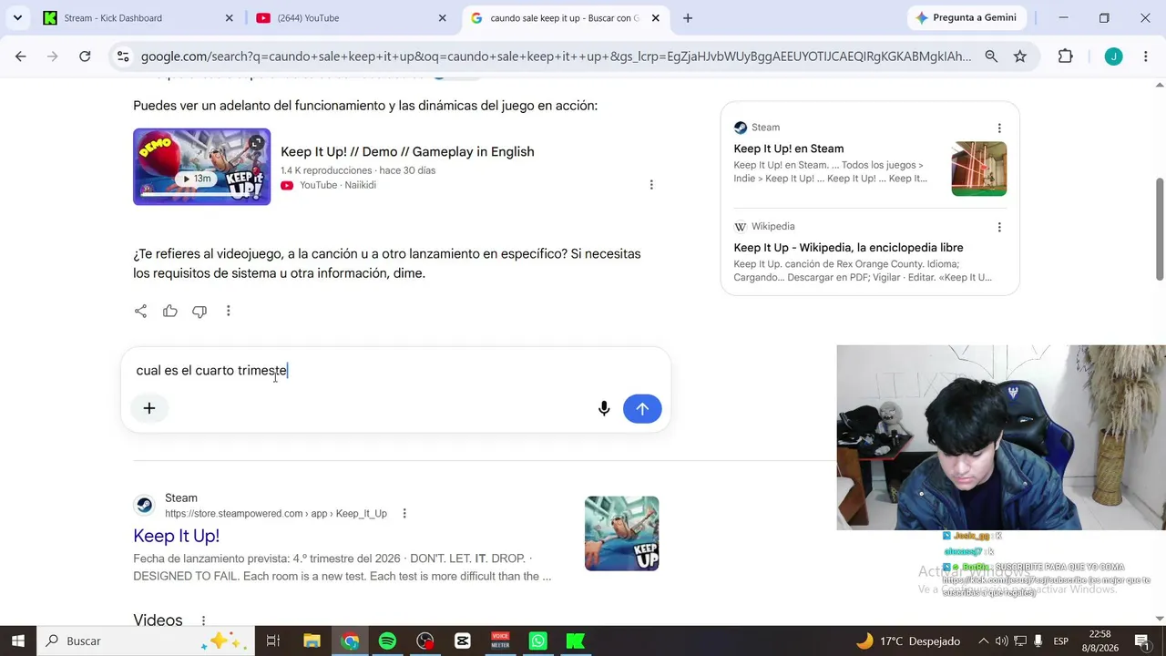
Task: Open the volume control in system tray
Action: (1002, 641)
